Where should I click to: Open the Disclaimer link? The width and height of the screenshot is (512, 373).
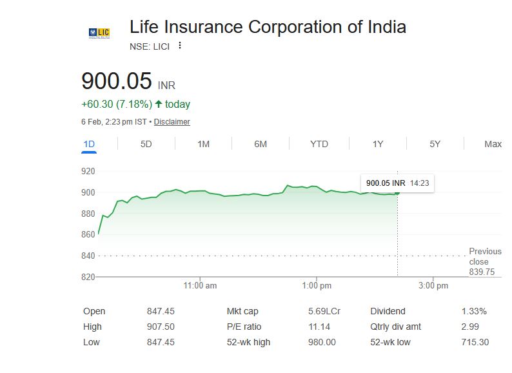pos(172,121)
